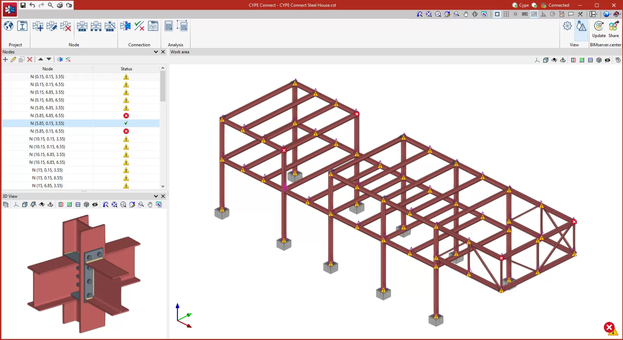Toggle hidden elements eye icon in Work area

[x=607, y=60]
